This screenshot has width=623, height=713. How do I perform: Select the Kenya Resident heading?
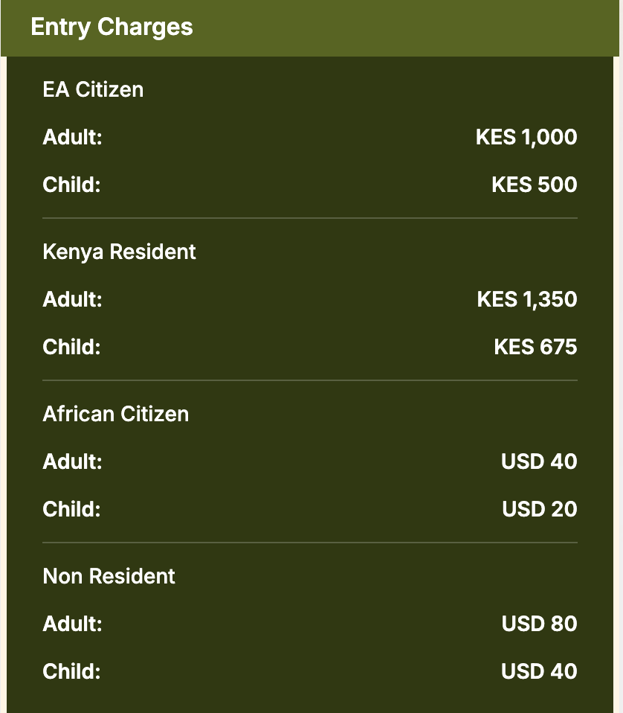click(119, 252)
